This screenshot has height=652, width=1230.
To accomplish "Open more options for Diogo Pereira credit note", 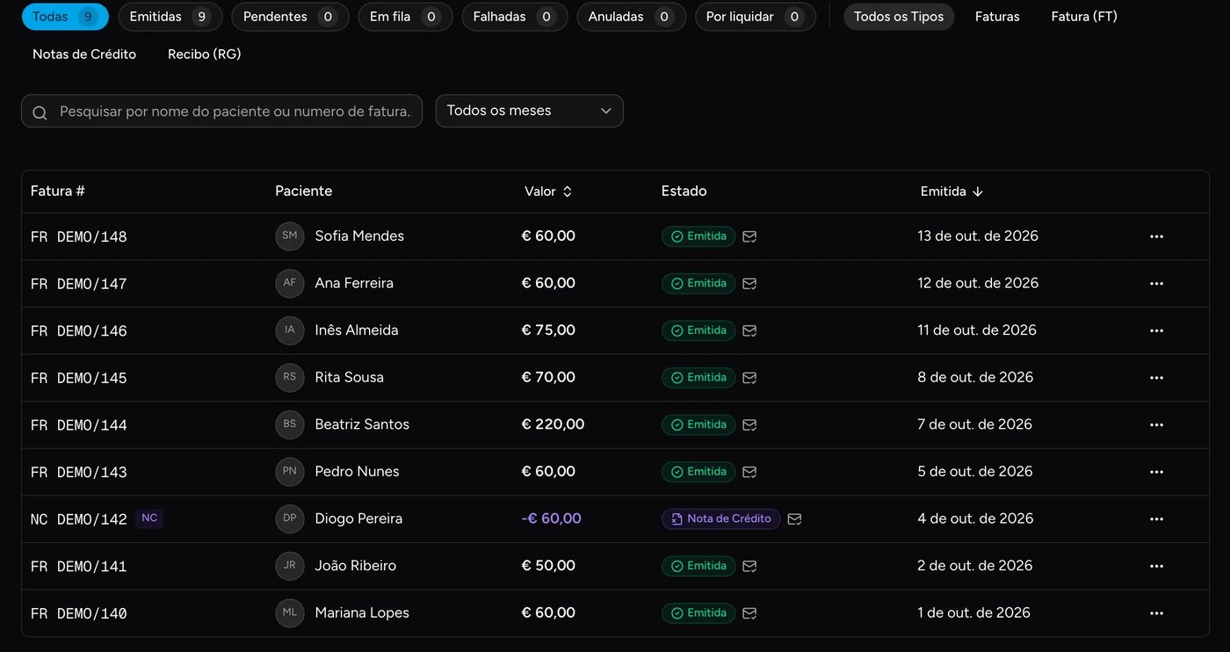I will pyautogui.click(x=1156, y=519).
